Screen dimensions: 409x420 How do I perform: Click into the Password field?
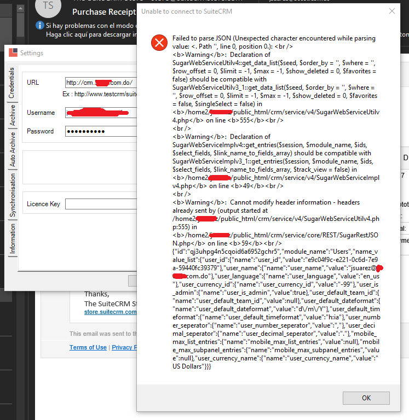coord(101,131)
